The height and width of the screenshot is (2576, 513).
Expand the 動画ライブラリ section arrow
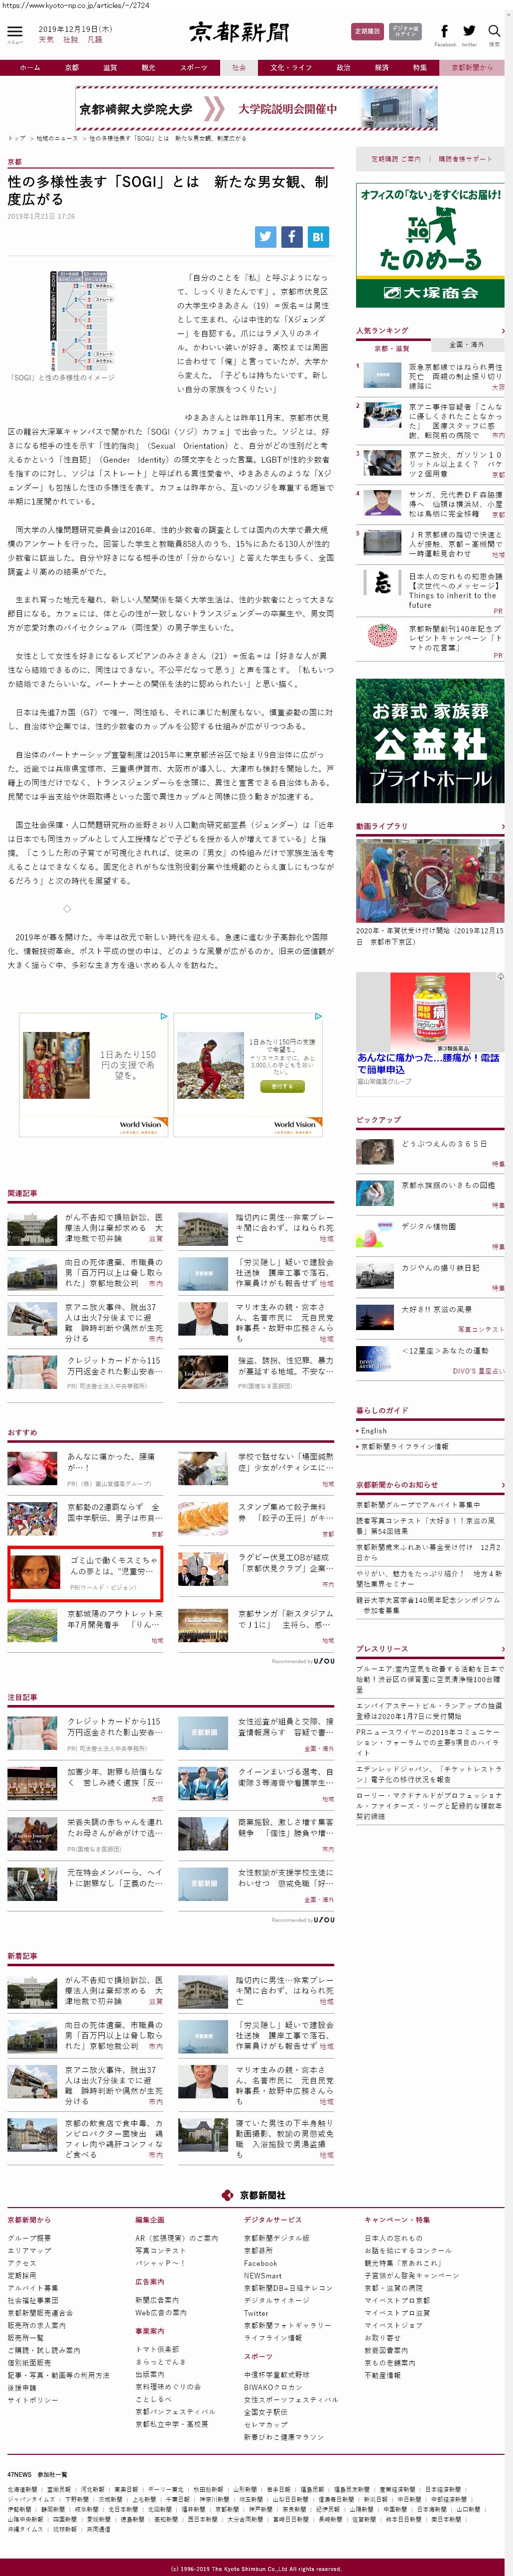point(501,826)
